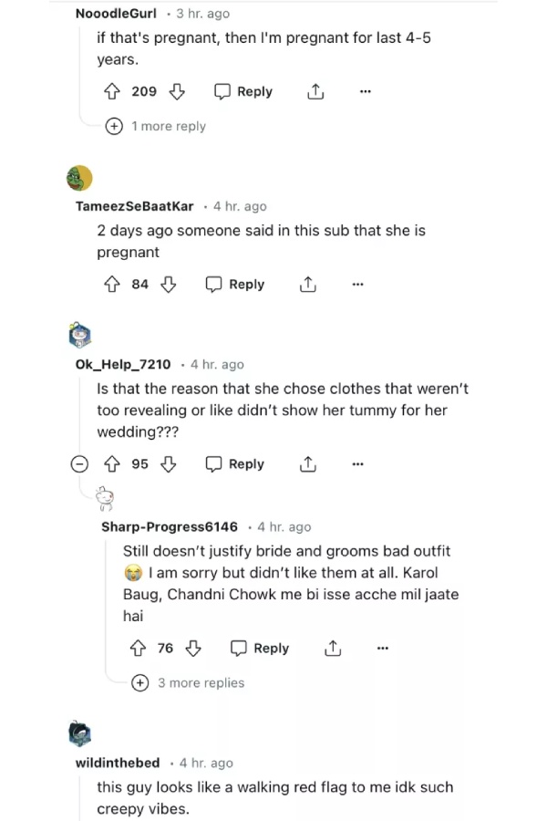Click TameezSeBaatKar's avatar picture
547x821 pixels.
click(80, 177)
